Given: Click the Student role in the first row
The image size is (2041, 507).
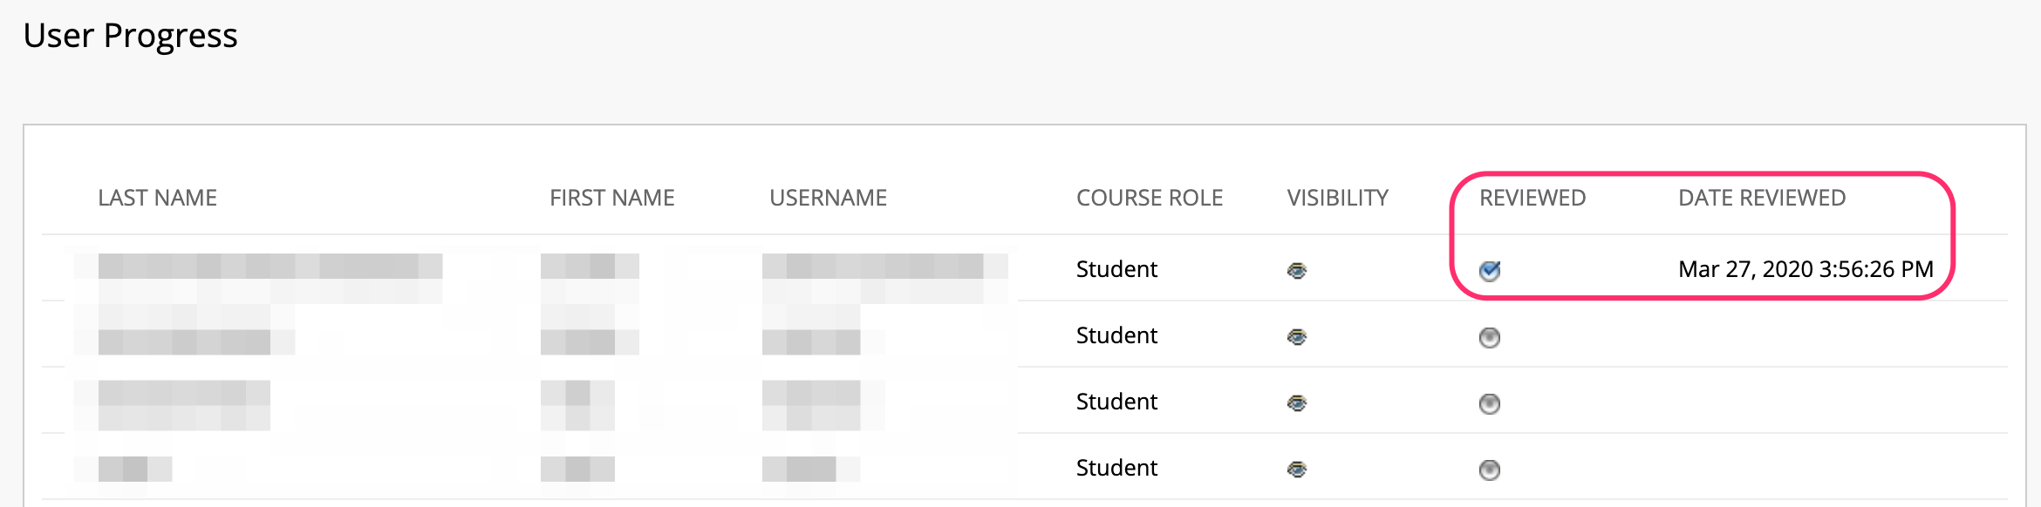Looking at the screenshot, I should point(1116,269).
